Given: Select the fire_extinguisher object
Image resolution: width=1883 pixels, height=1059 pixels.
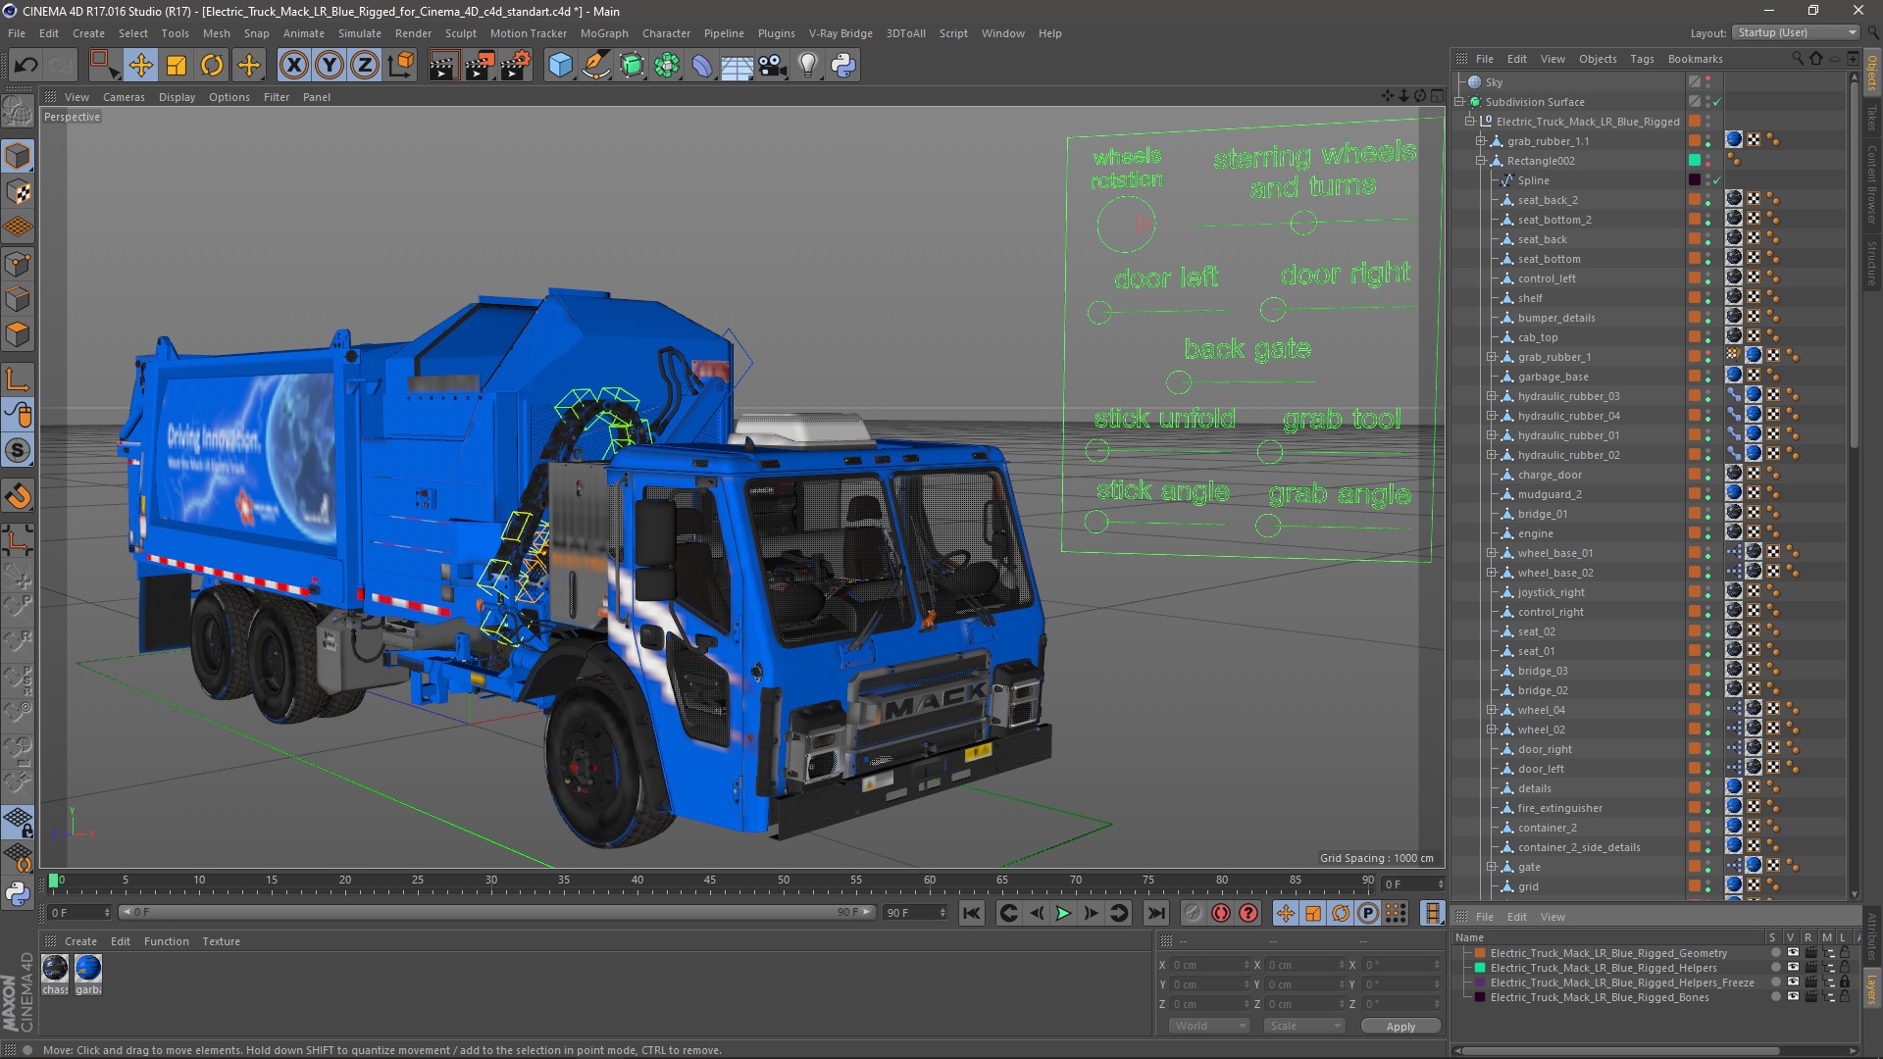Looking at the screenshot, I should [x=1559, y=808].
